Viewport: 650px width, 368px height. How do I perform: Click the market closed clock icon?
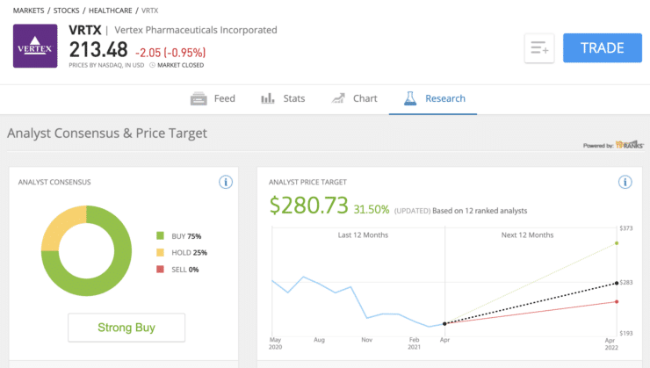[x=152, y=65]
